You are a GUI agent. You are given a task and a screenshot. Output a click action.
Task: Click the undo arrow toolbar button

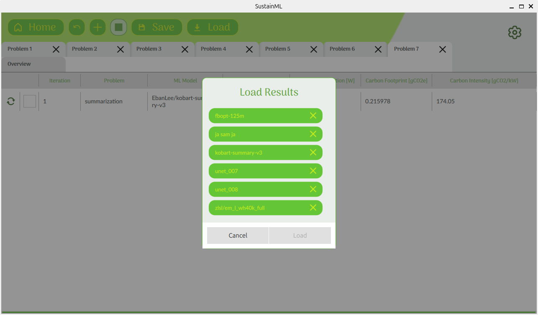point(77,27)
